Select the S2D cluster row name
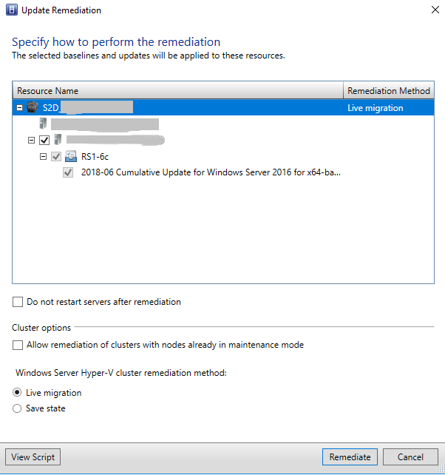Image resolution: width=445 pixels, height=475 pixels. (88, 107)
